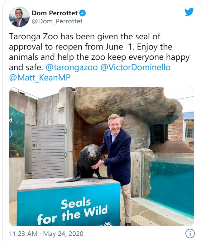Click the May 24, 2020 date
Viewport: 206px width, 241px height.
coord(63,234)
